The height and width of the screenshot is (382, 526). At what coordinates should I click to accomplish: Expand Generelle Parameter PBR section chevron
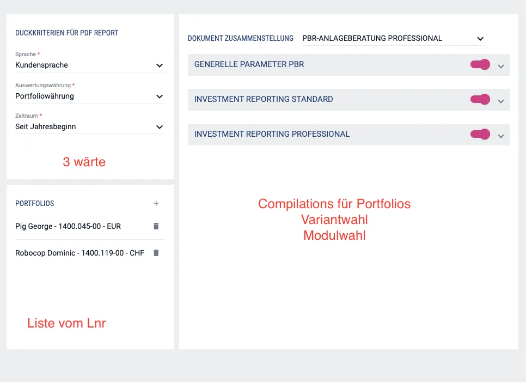click(501, 66)
